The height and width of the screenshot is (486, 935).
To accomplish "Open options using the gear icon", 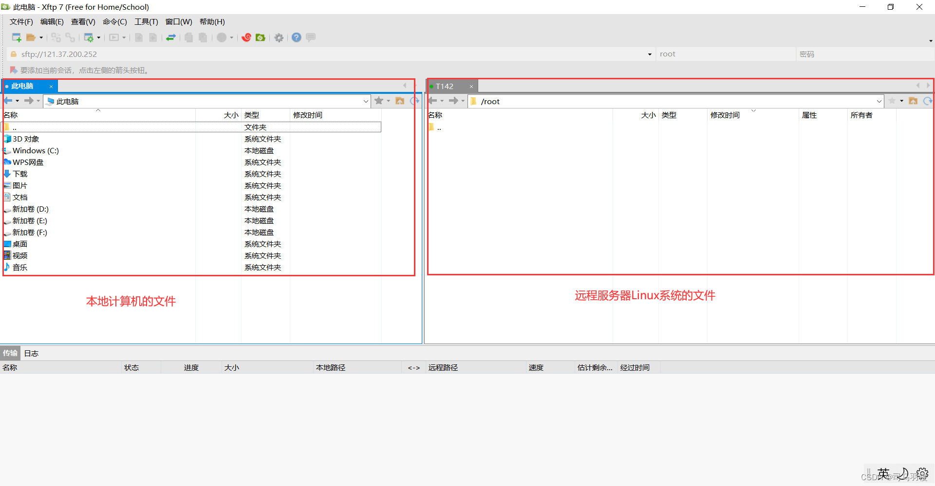I will pyautogui.click(x=279, y=37).
